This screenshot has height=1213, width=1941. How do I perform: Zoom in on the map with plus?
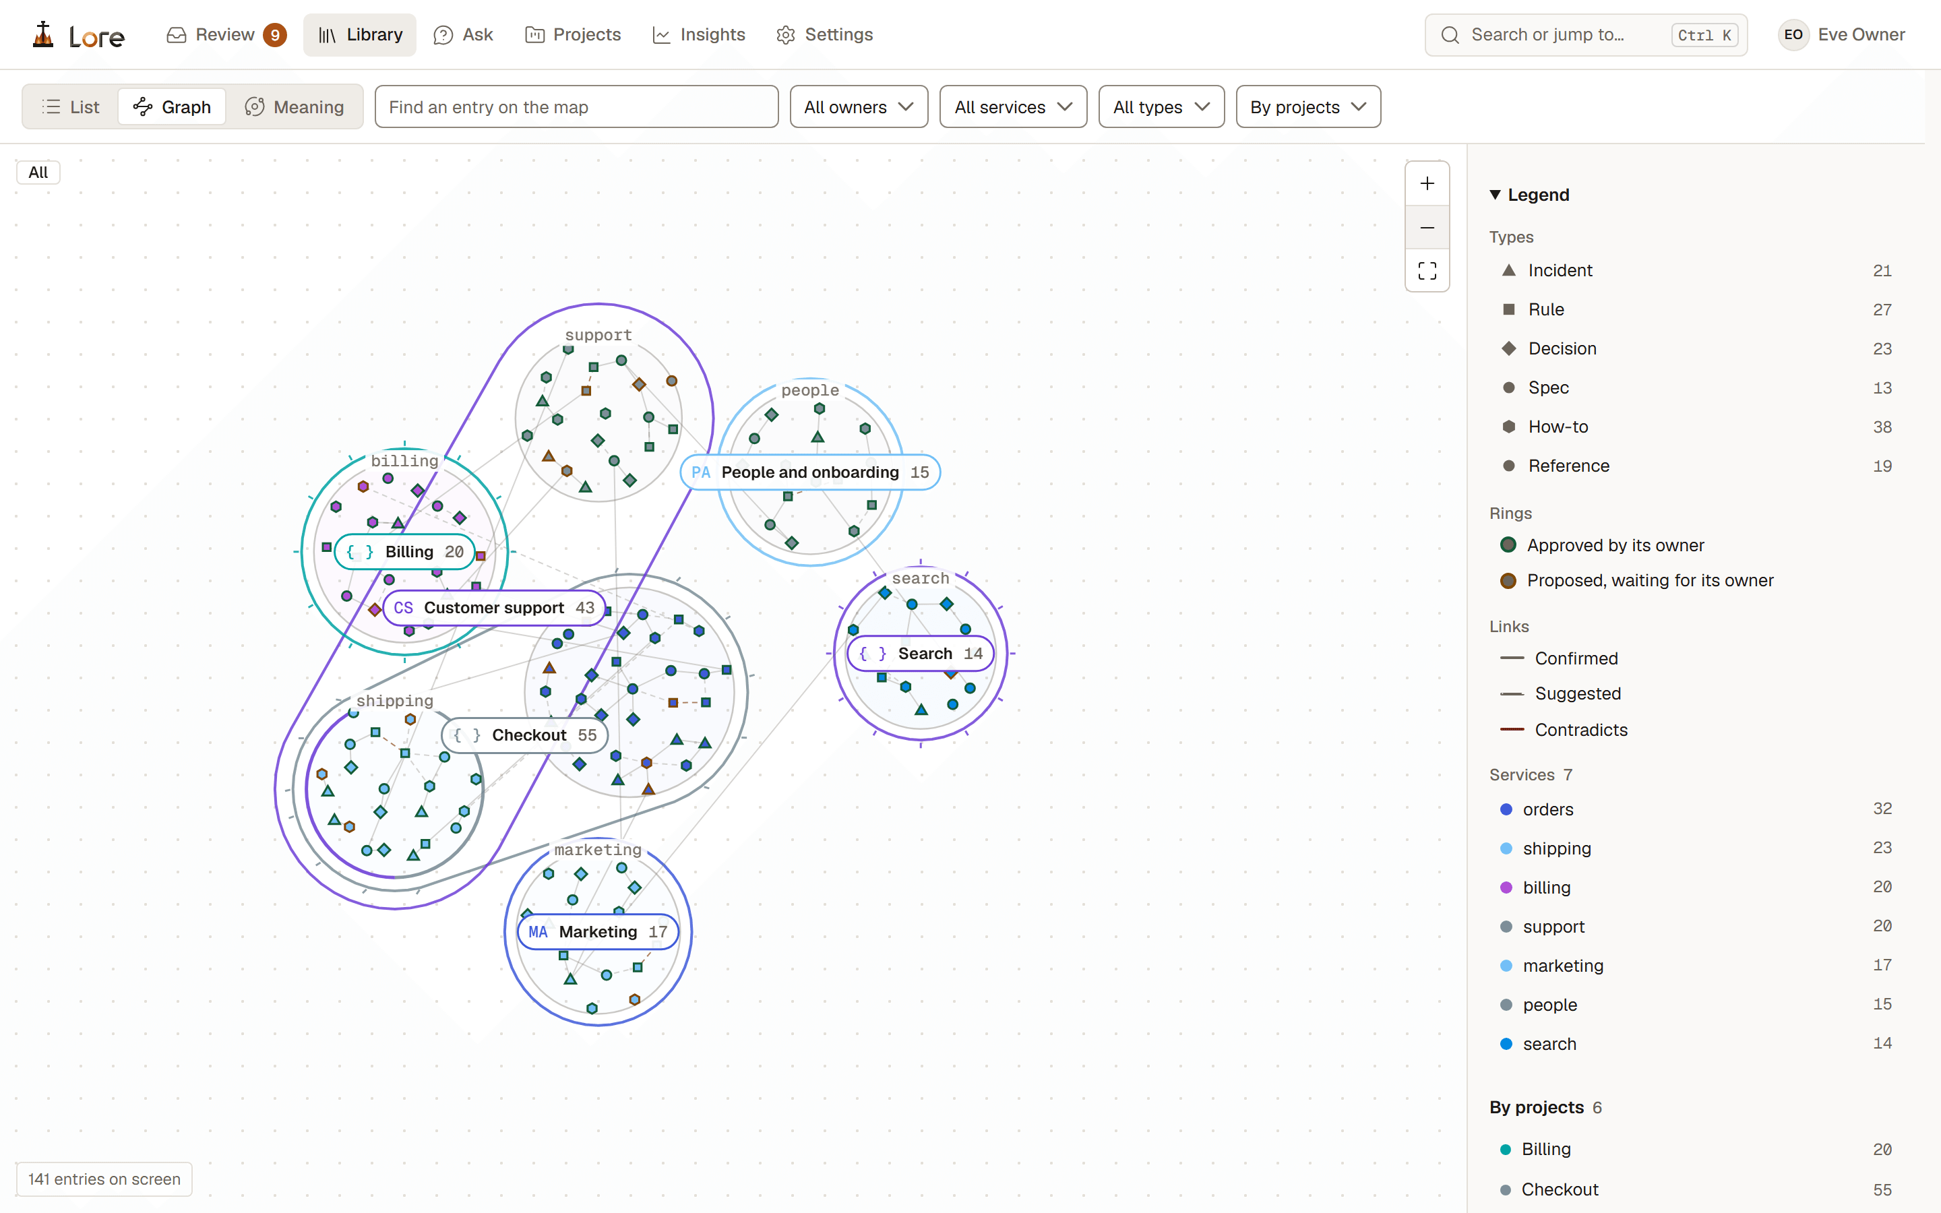tap(1427, 184)
